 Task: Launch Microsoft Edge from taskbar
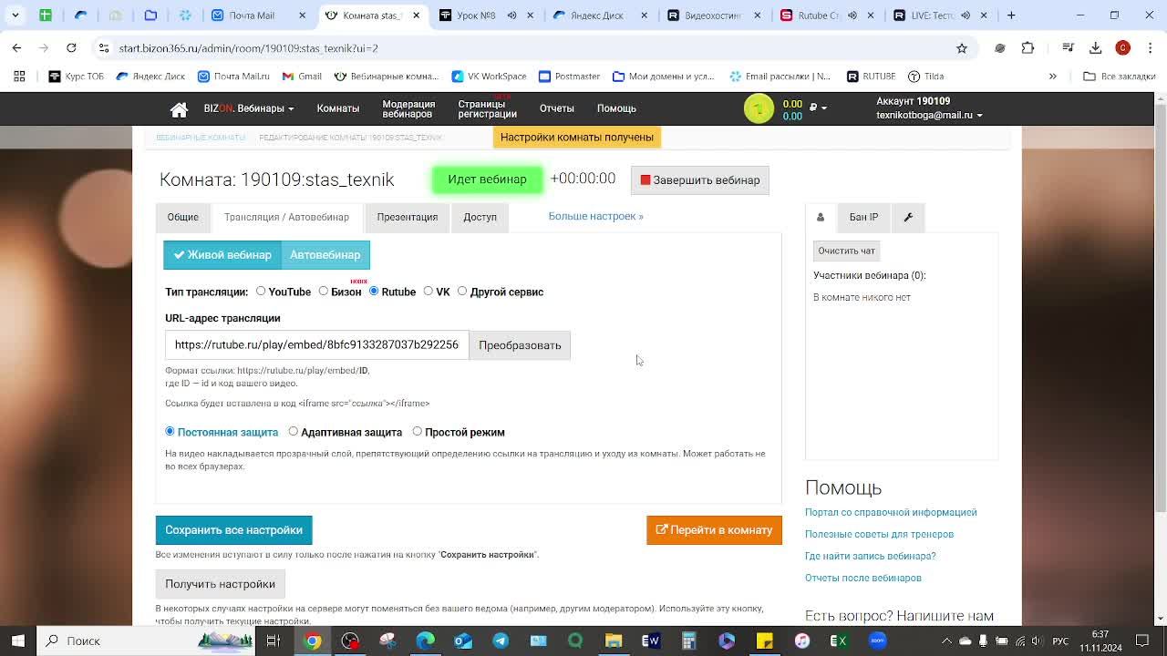click(x=426, y=641)
